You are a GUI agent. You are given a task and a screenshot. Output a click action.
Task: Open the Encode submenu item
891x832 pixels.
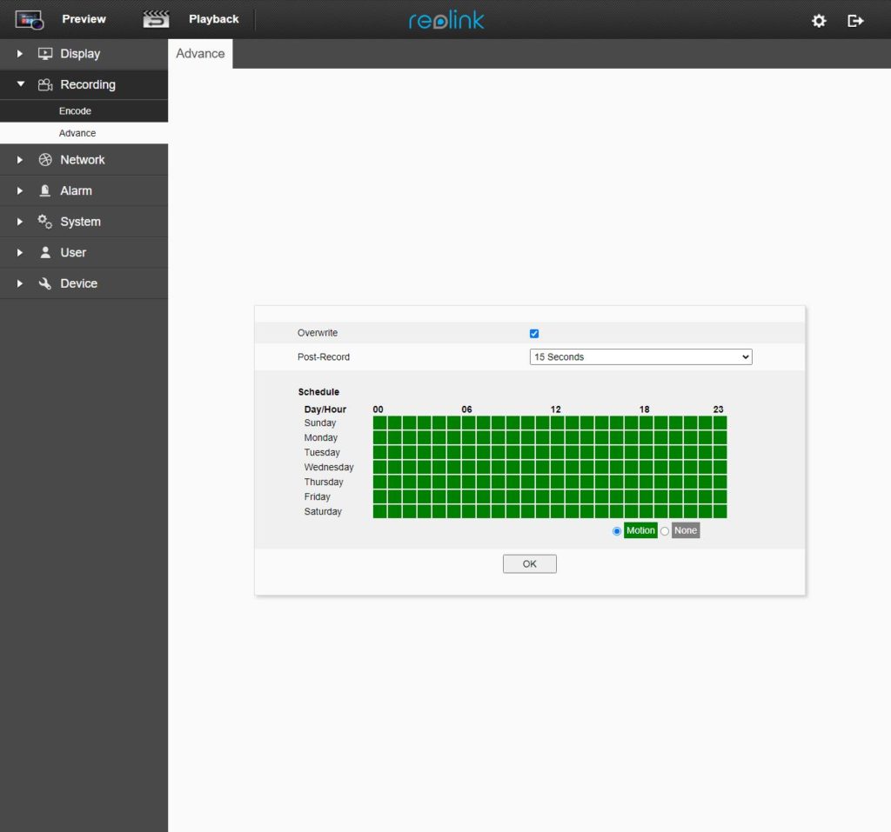tap(75, 111)
